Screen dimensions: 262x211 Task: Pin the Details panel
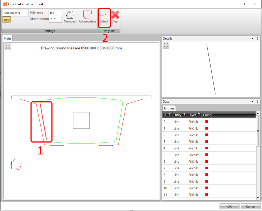pos(257,38)
